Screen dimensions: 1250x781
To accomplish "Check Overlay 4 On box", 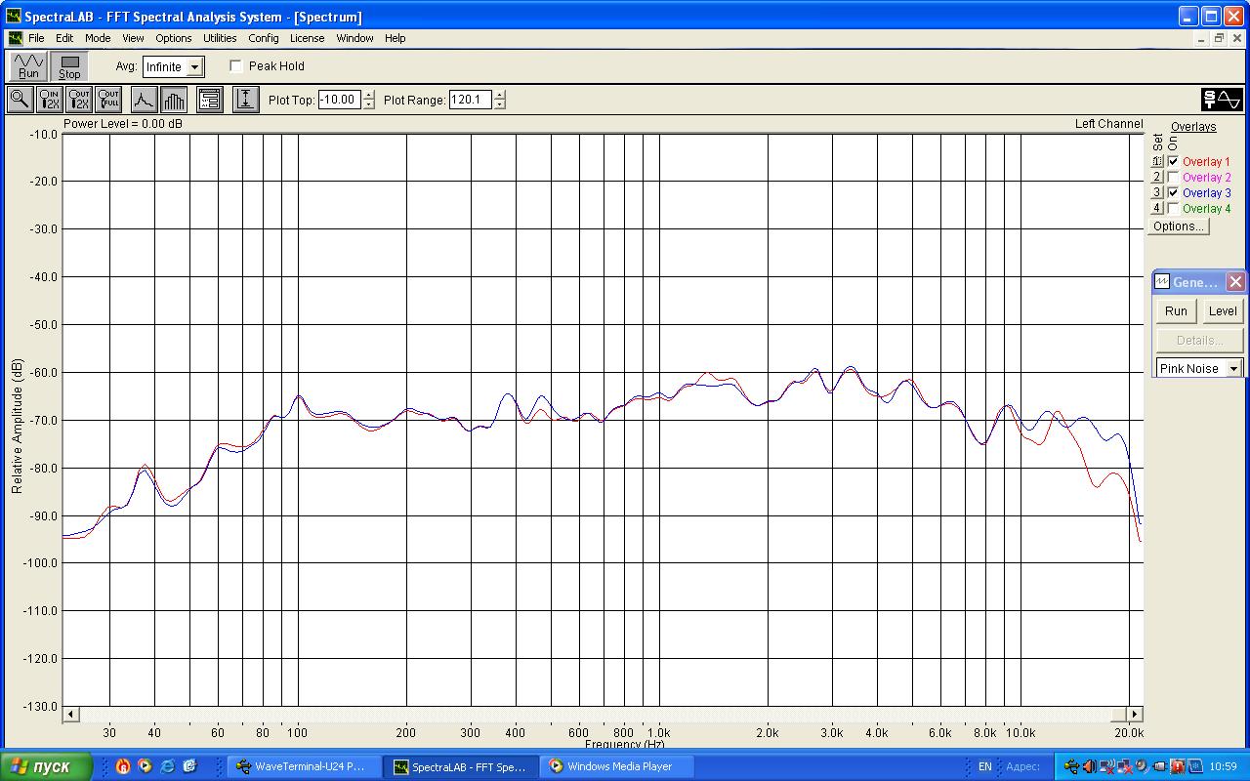I will pos(1173,209).
